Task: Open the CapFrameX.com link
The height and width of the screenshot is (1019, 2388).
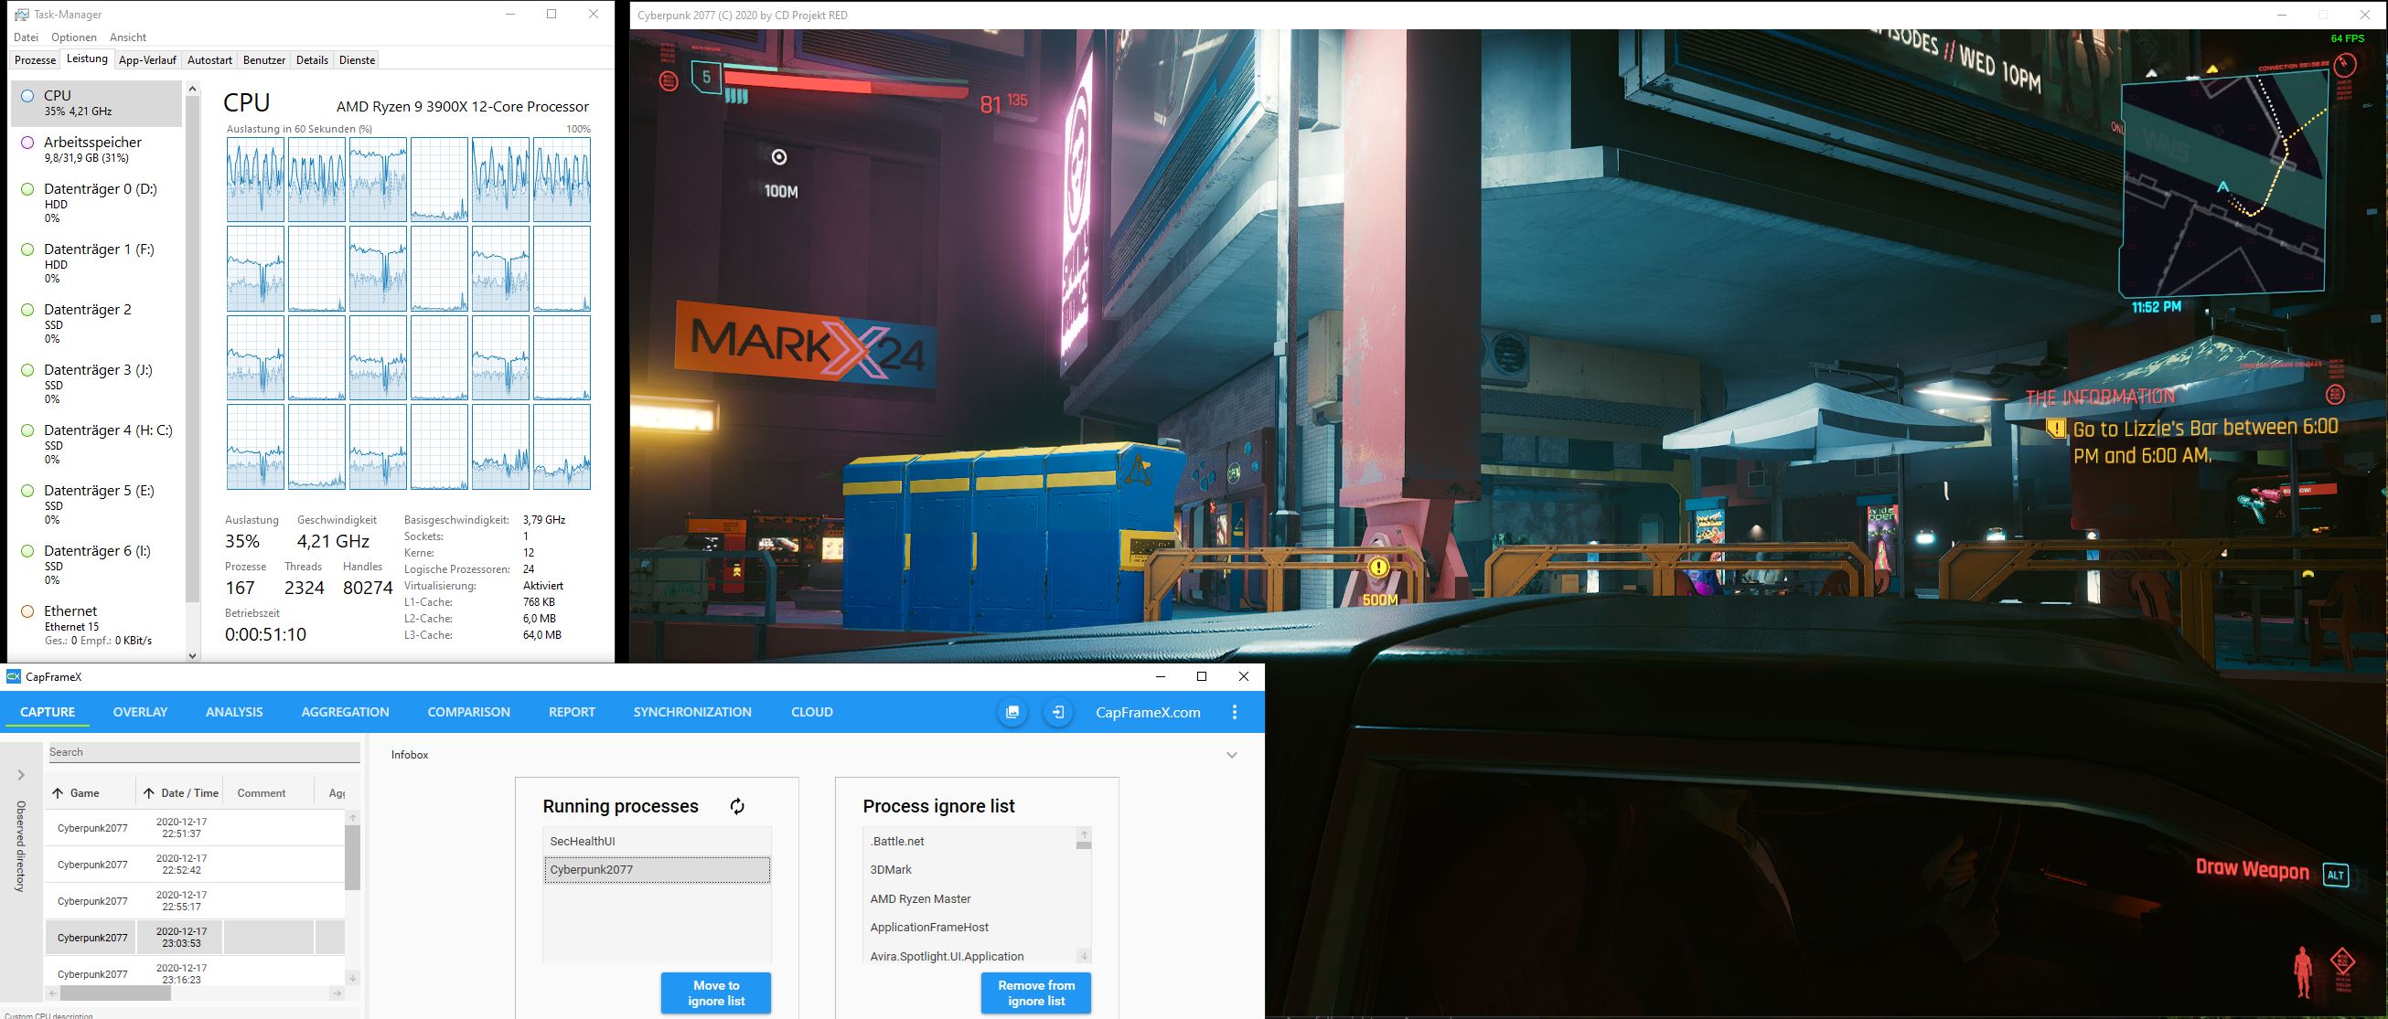Action: pos(1148,712)
